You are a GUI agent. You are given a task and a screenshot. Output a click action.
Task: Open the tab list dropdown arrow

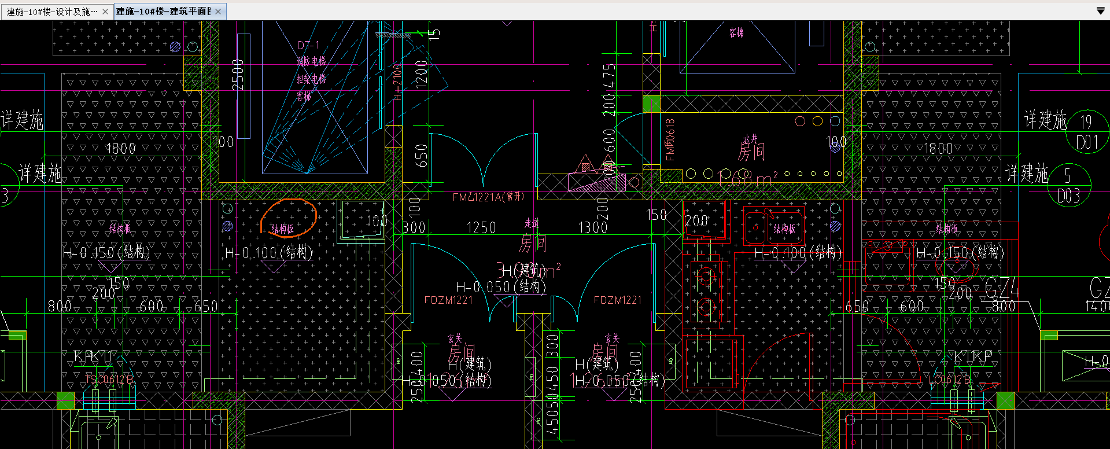point(1100,11)
